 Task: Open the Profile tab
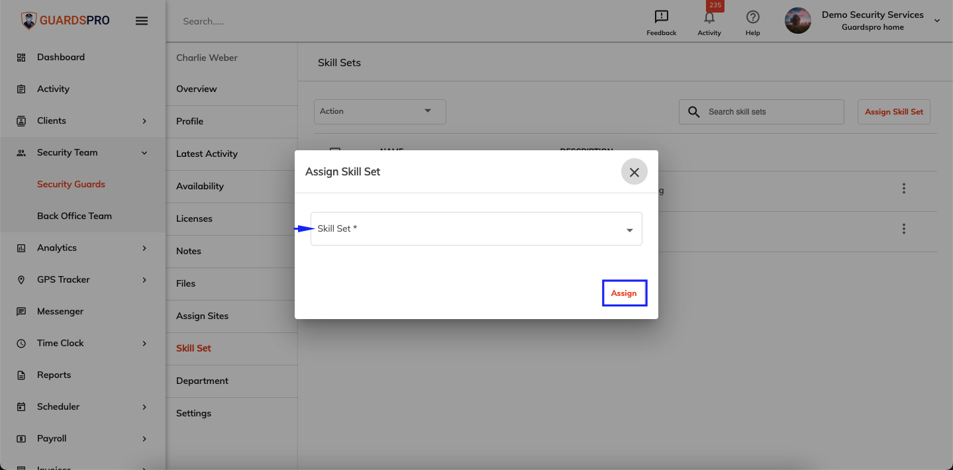point(232,121)
